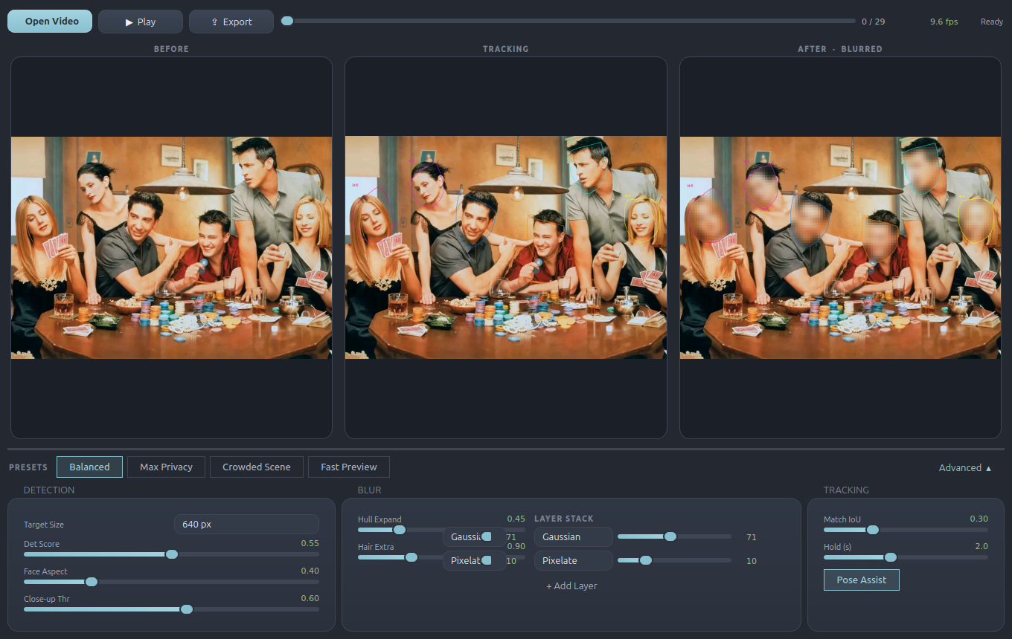Viewport: 1012px width, 639px height.
Task: Click the Match IoU slider handle
Action: click(x=873, y=530)
